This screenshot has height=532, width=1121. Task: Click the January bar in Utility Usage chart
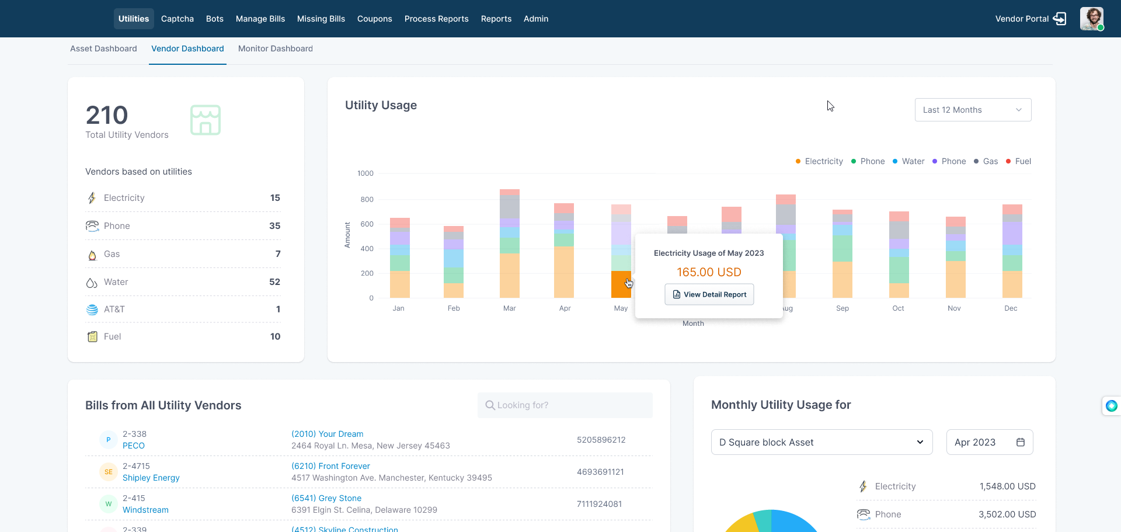click(x=400, y=258)
